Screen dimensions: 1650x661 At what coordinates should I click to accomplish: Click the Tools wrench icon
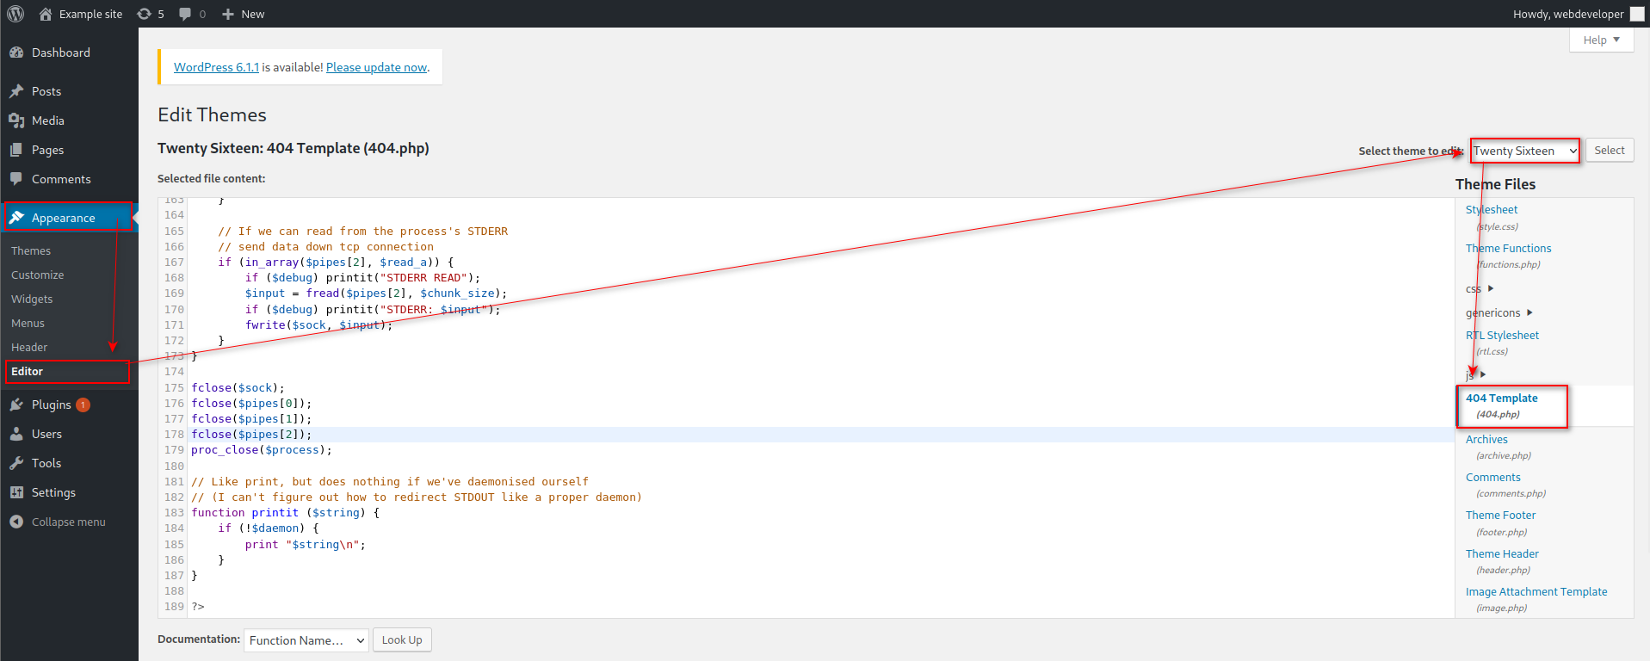pyautogui.click(x=16, y=463)
